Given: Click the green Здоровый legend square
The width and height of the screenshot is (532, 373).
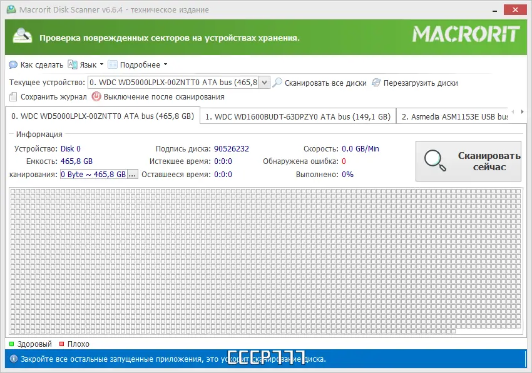Looking at the screenshot, I should coord(13,344).
